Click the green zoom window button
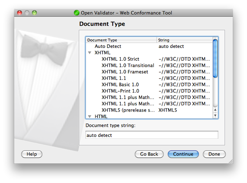Image resolution: width=247 pixels, height=183 pixels. 35,13
